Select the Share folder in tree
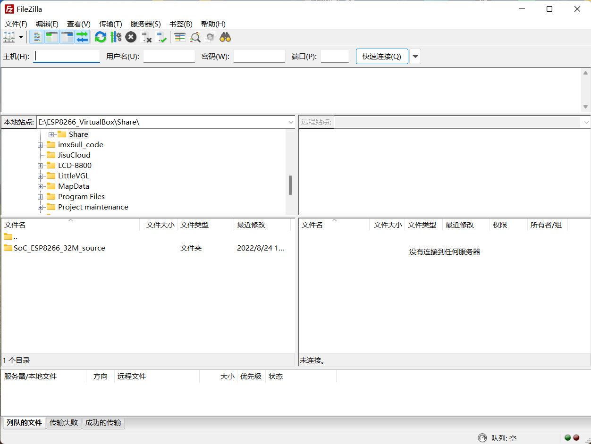Screen dimensions: 591x444 (x=78, y=134)
